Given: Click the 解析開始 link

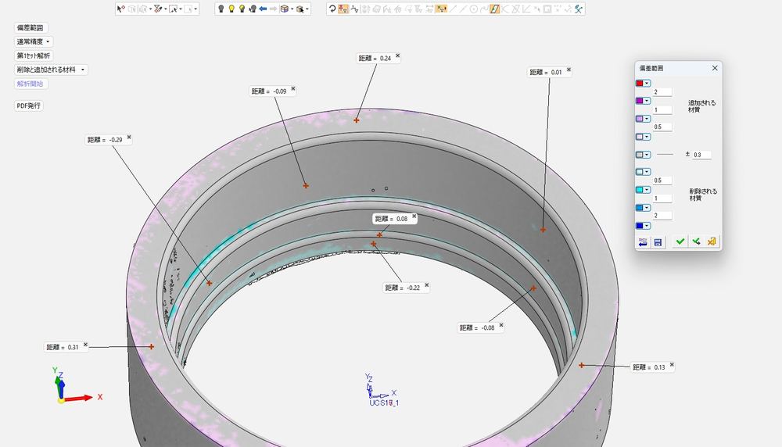Looking at the screenshot, I should (x=30, y=84).
